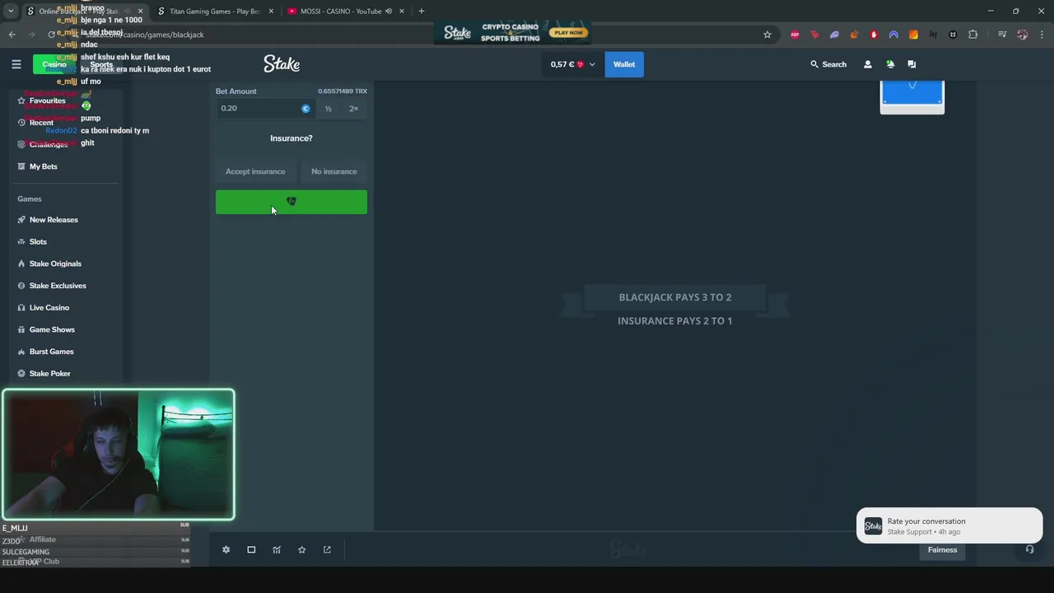Click the Stake logo in header
This screenshot has height=593, width=1054.
[282, 63]
